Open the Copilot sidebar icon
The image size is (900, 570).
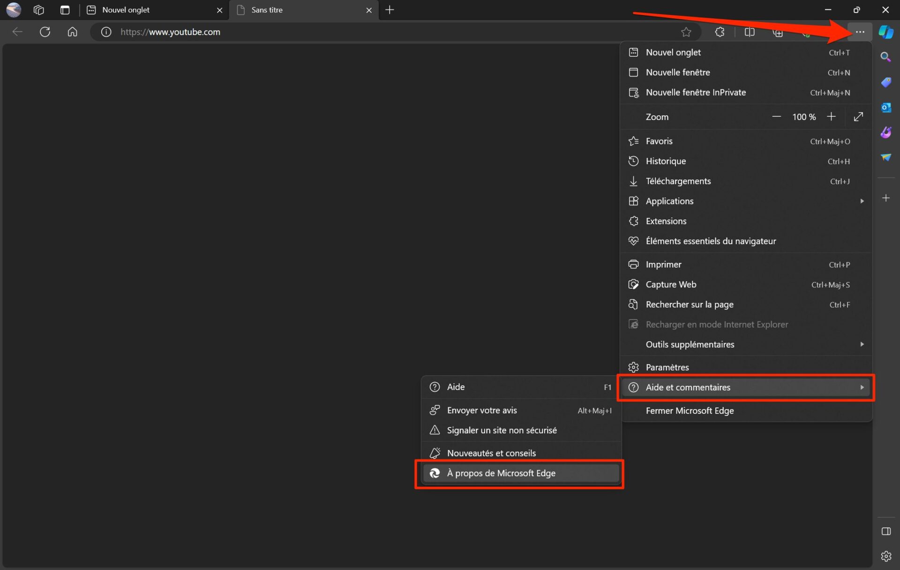pyautogui.click(x=885, y=32)
